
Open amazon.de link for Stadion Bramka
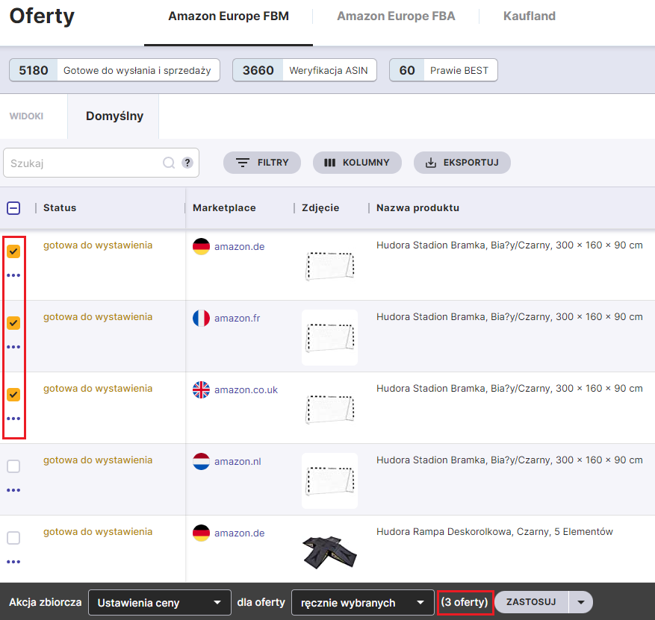click(239, 246)
